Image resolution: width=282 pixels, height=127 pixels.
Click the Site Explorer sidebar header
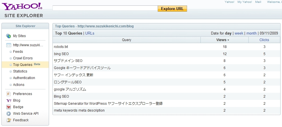click(x=25, y=26)
